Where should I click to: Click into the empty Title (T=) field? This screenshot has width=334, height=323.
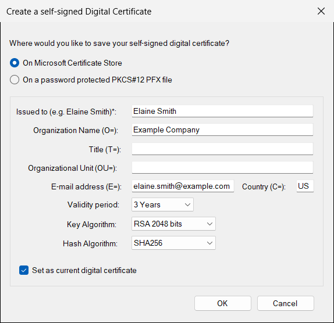(x=222, y=149)
